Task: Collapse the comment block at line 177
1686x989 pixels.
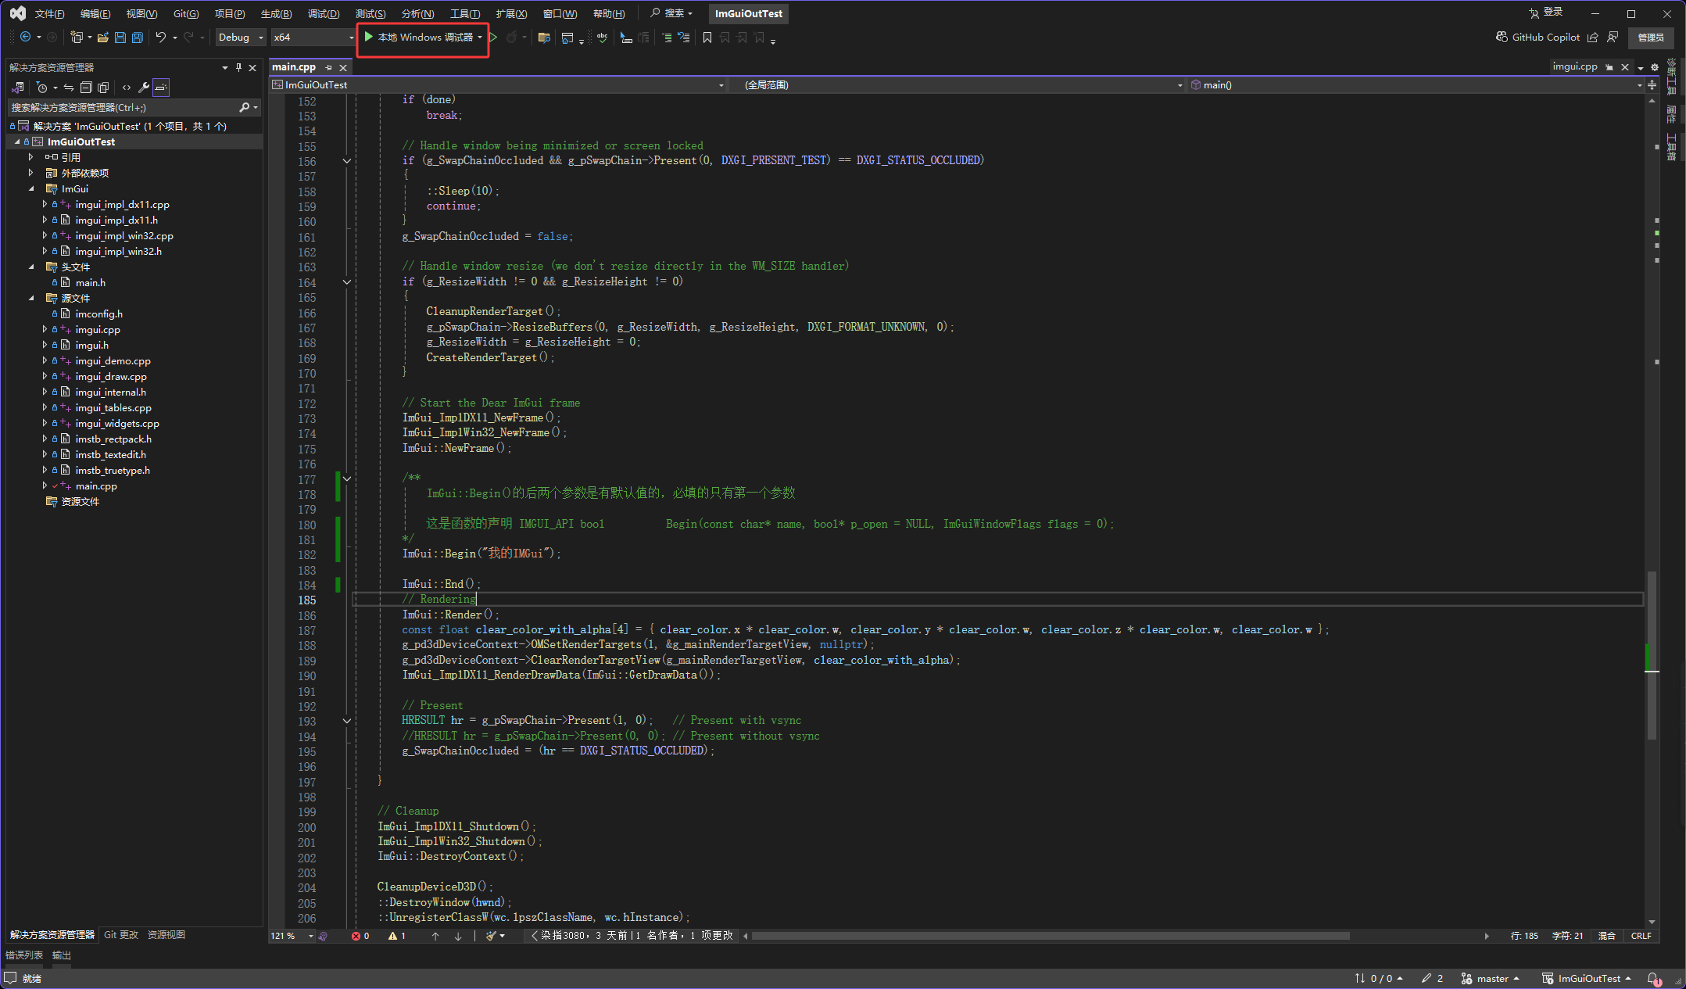Action: click(x=346, y=478)
